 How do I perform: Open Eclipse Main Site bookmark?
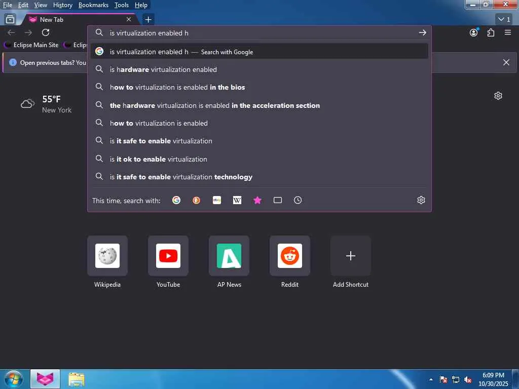coord(31,45)
